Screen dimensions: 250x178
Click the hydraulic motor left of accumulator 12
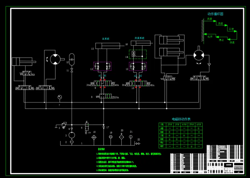point(55,59)
